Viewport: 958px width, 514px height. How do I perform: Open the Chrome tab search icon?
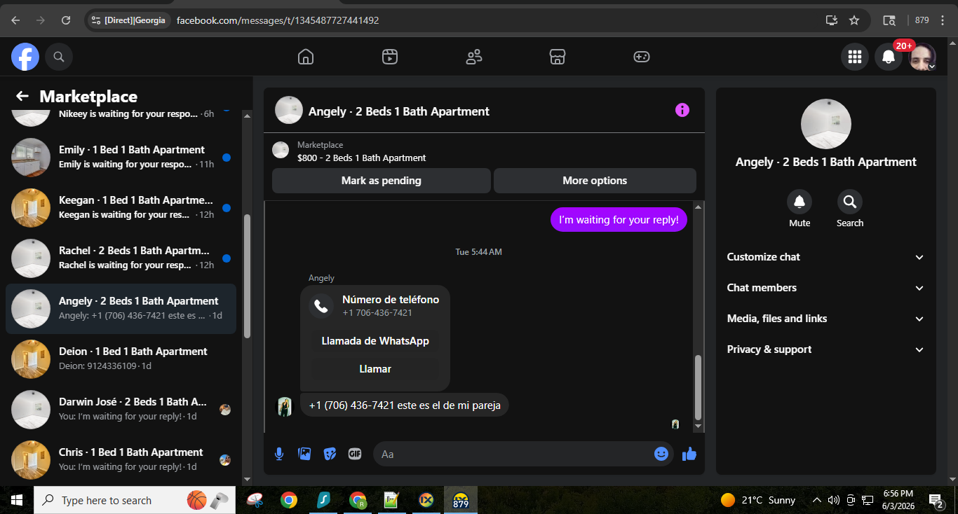coord(889,20)
